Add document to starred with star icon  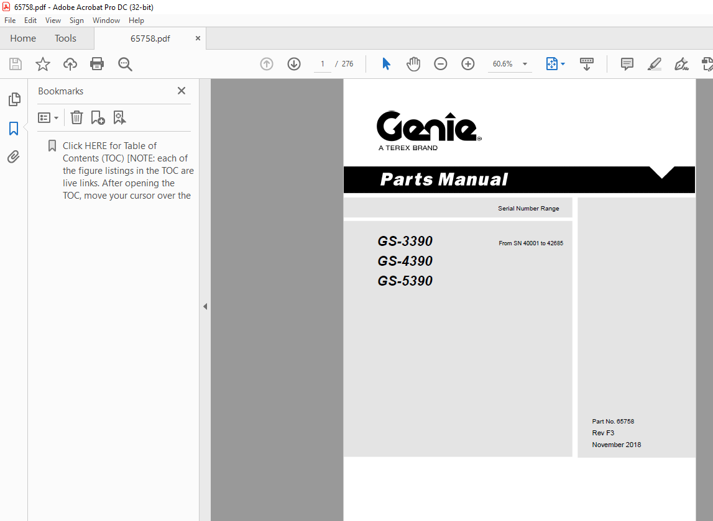(x=43, y=64)
